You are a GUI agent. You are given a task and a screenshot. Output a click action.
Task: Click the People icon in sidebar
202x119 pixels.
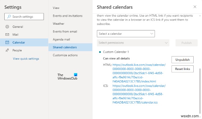pos(8,50)
